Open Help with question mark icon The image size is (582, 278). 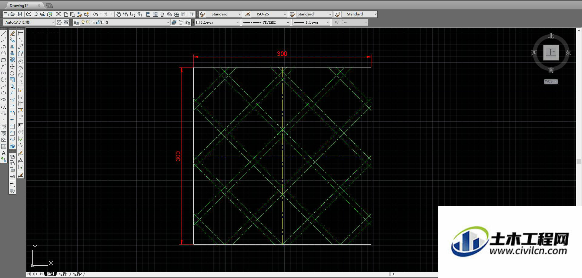(x=192, y=14)
